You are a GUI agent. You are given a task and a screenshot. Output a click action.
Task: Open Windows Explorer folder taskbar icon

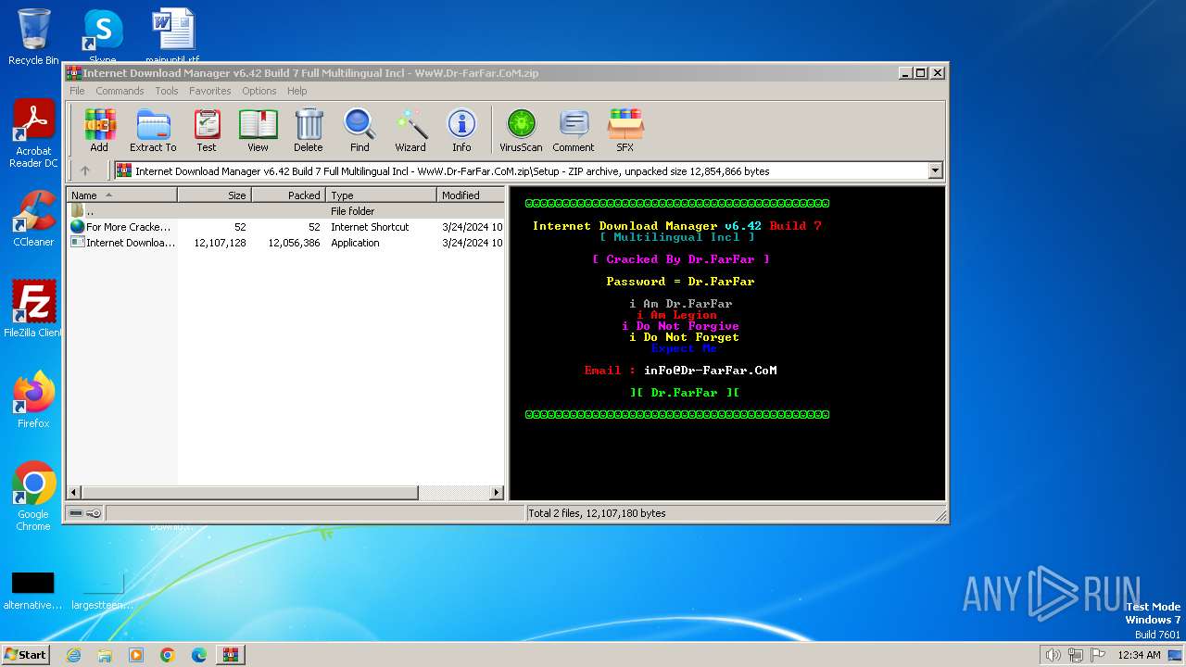pyautogui.click(x=105, y=655)
